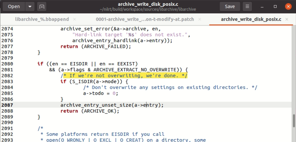Viewport: 296px width, 142px height.
Task: Expand the Open recent files dropdown arrow
Action: point(30,7)
